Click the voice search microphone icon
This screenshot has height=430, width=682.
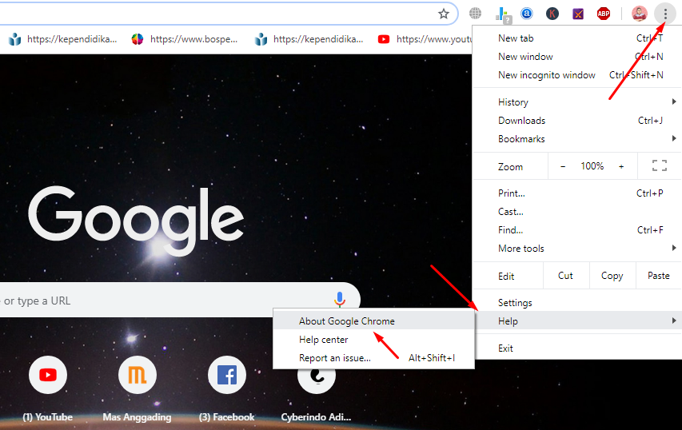(340, 300)
